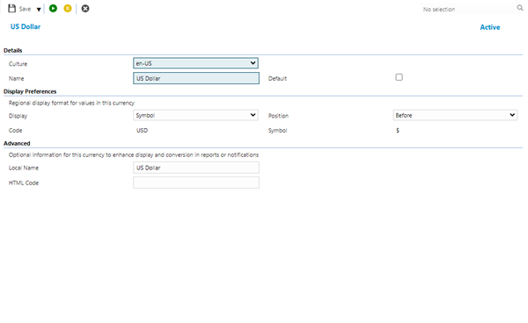
Task: Click the No selection search box
Action: [x=468, y=9]
